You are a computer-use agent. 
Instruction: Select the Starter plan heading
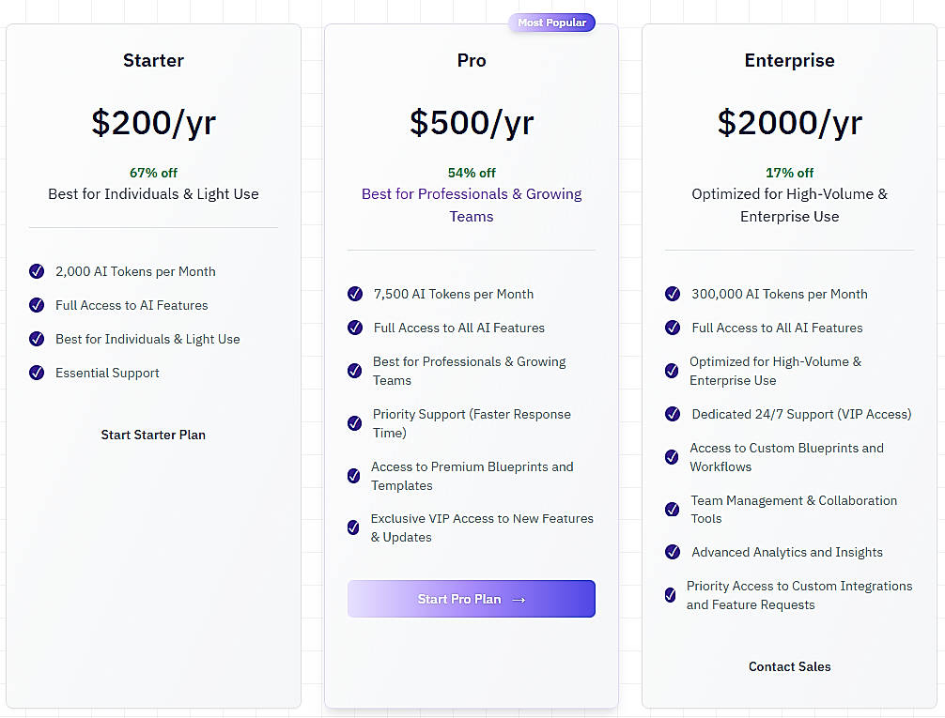(153, 60)
